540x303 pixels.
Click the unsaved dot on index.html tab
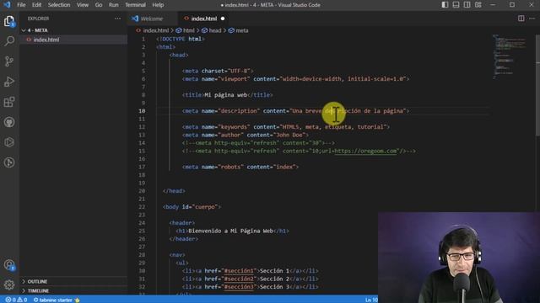[223, 19]
